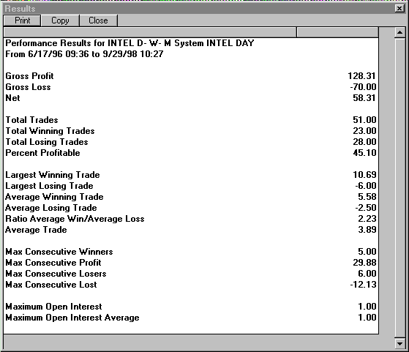
Task: Click the Total Winning Trades label
Action: pyautogui.click(x=50, y=131)
